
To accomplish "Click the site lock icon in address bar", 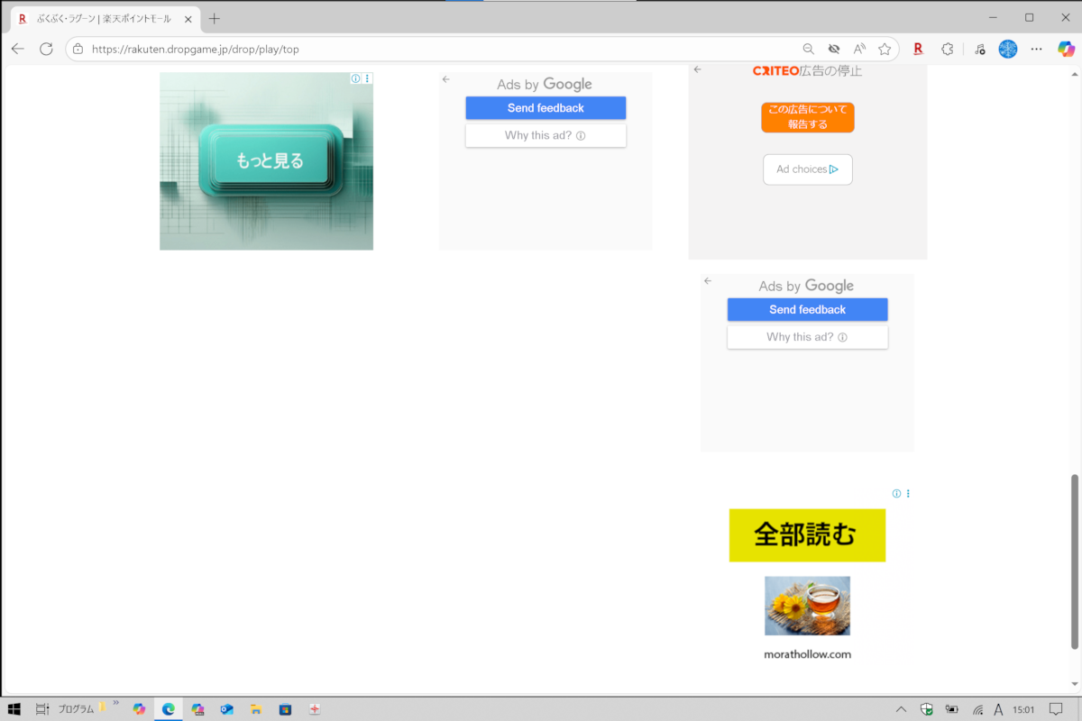I will point(78,49).
